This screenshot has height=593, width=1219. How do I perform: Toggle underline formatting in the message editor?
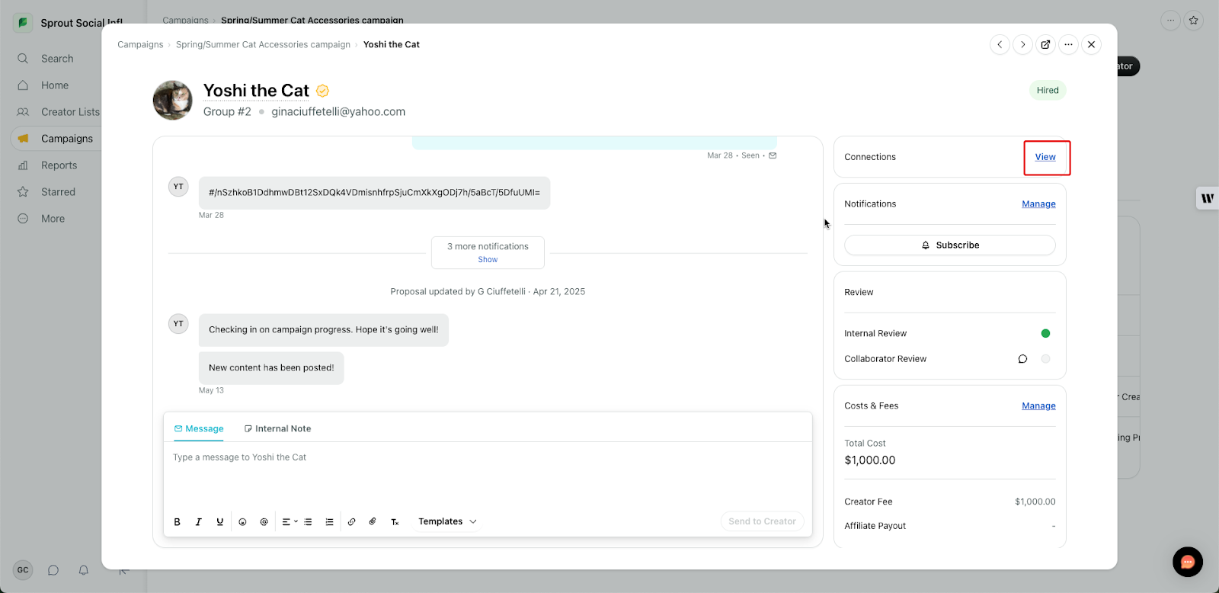point(220,522)
